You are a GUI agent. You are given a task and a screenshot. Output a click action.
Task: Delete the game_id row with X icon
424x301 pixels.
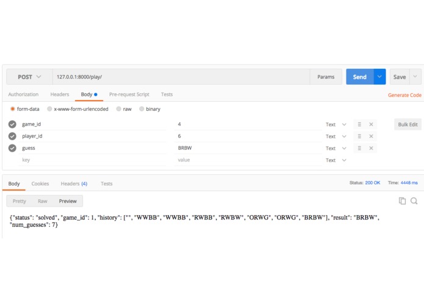[x=371, y=124]
